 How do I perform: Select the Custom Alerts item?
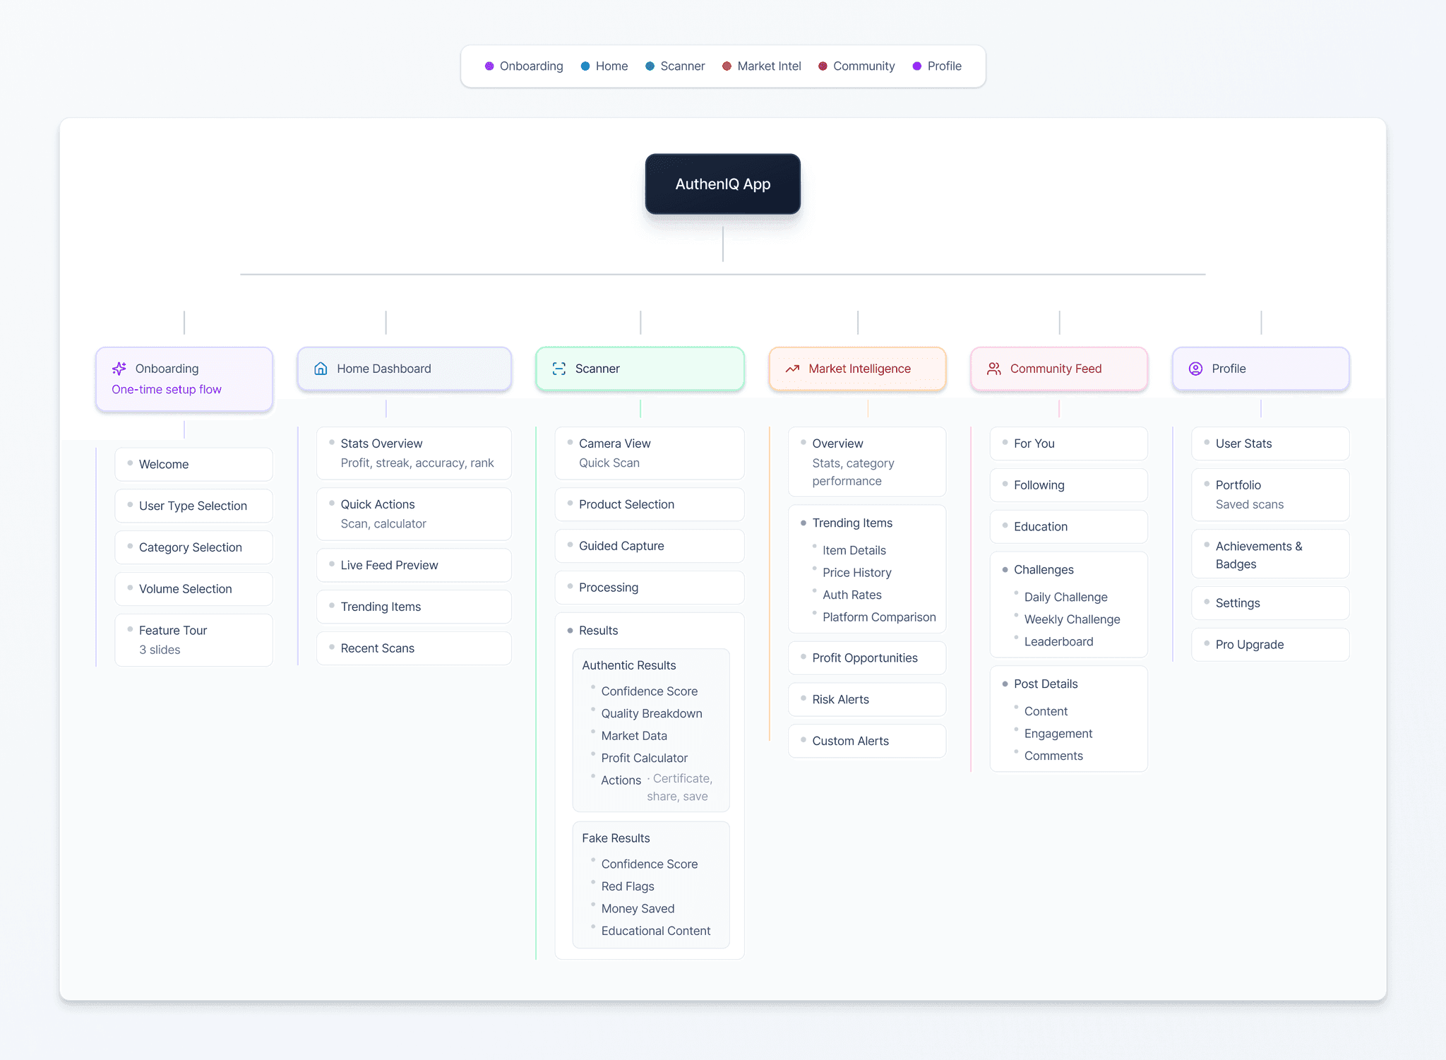point(867,742)
